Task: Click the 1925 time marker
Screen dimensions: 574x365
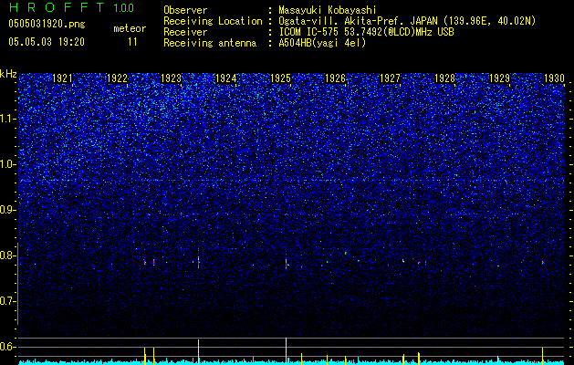Action: 281,78
